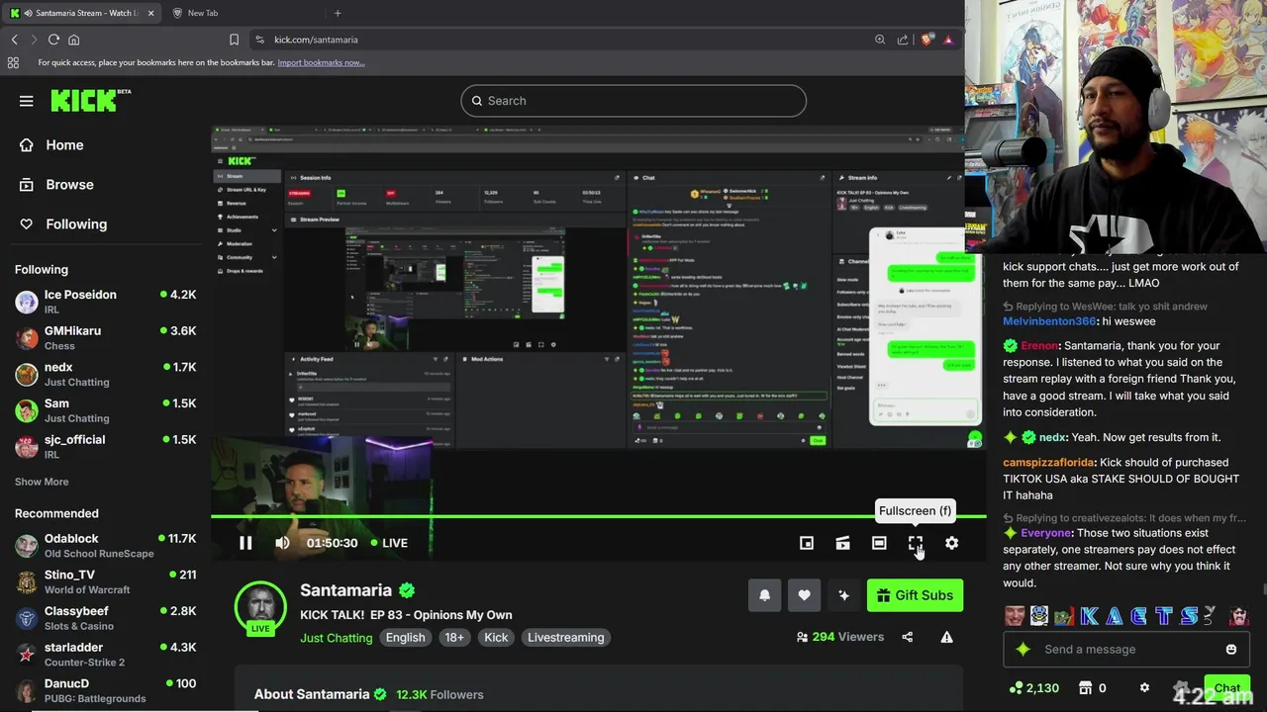1267x712 pixels.
Task: Share the stream icon
Action: click(908, 637)
